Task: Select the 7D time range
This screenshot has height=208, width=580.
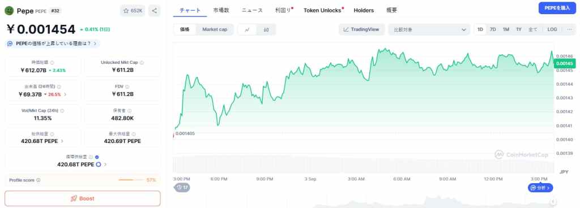Action: 493,29
